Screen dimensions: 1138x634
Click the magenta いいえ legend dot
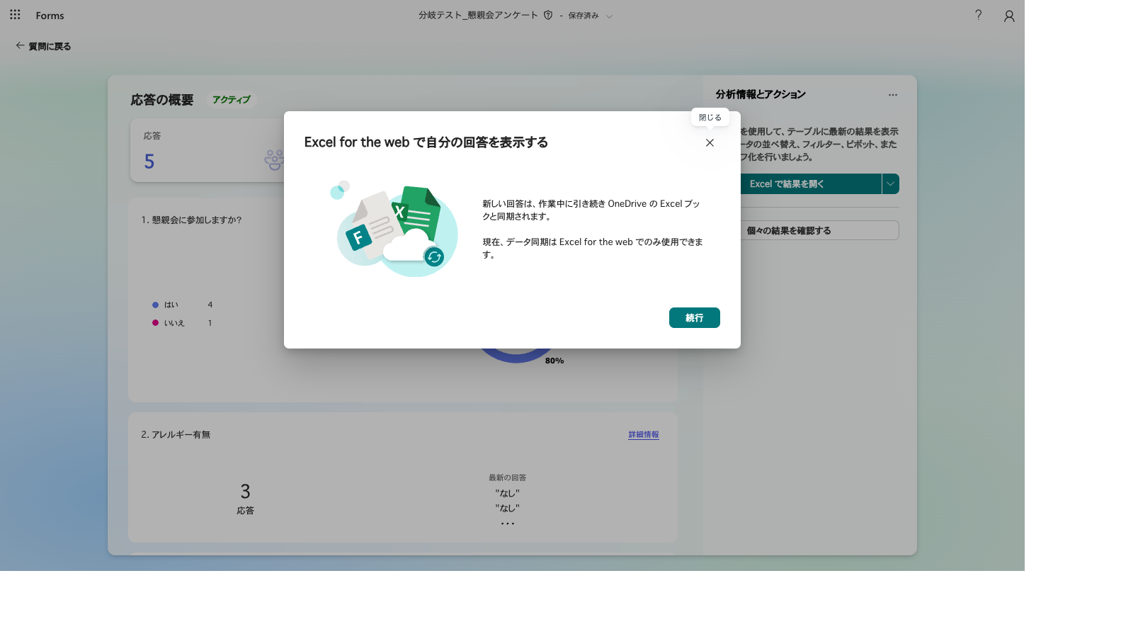click(x=155, y=322)
